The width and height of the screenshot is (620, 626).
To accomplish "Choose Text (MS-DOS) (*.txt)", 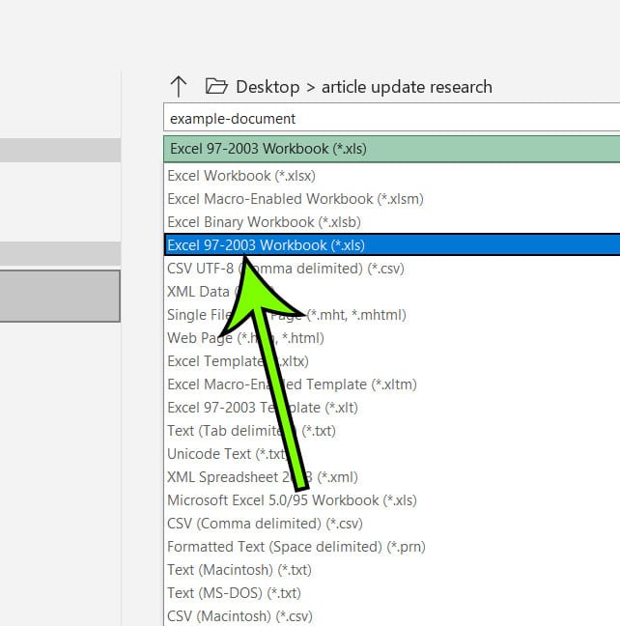I will [x=392, y=592].
